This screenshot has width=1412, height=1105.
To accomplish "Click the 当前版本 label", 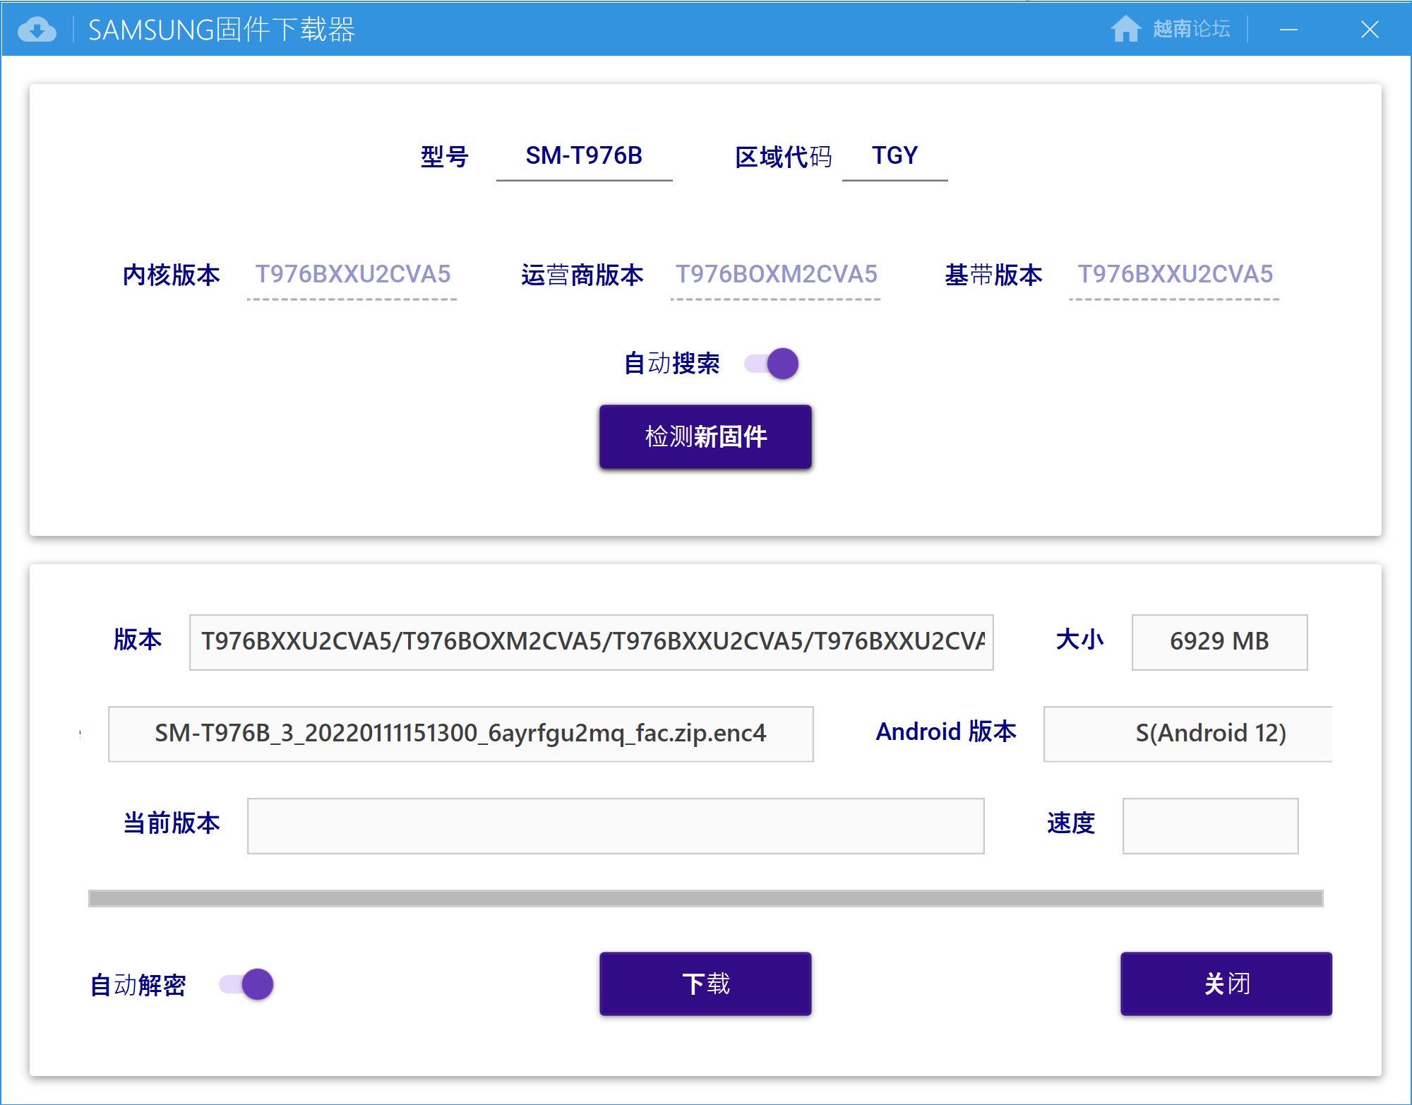I will (x=172, y=823).
